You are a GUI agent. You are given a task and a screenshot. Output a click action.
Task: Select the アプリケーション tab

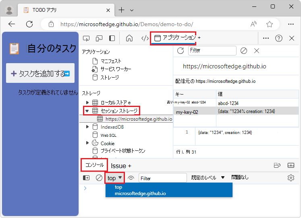pyautogui.click(x=175, y=38)
